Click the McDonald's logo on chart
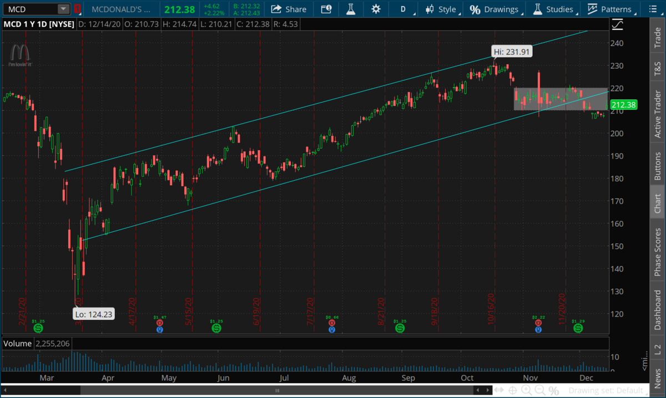The image size is (666, 398). click(x=21, y=55)
